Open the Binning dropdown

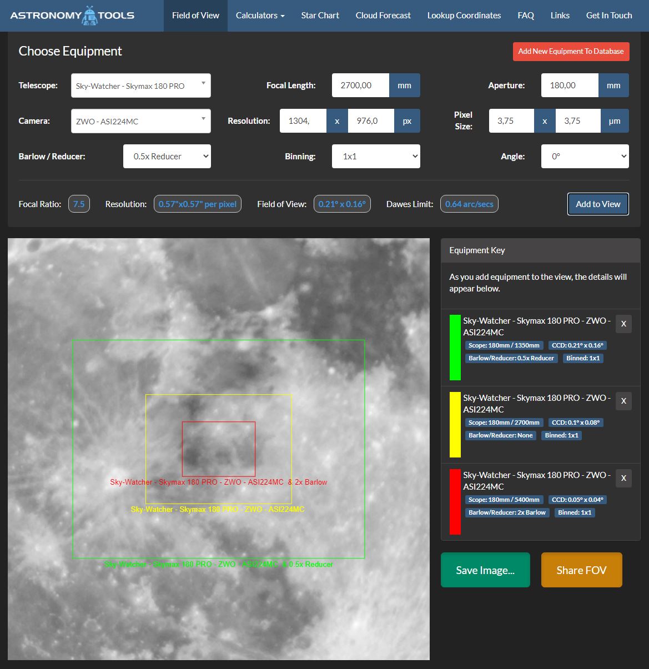pos(376,157)
